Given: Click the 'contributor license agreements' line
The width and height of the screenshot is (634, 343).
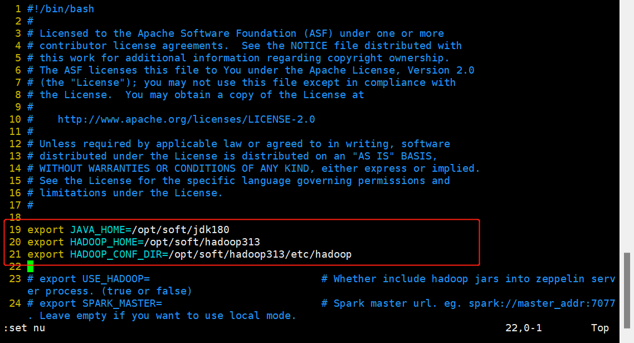Looking at the screenshot, I should pyautogui.click(x=245, y=46).
